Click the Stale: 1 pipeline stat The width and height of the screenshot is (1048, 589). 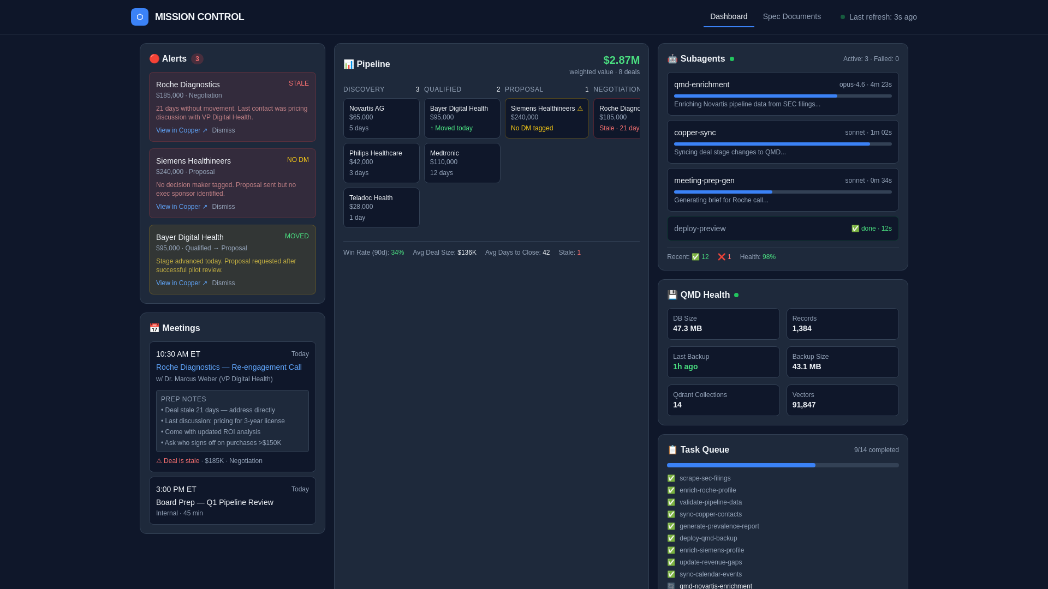pyautogui.click(x=569, y=253)
